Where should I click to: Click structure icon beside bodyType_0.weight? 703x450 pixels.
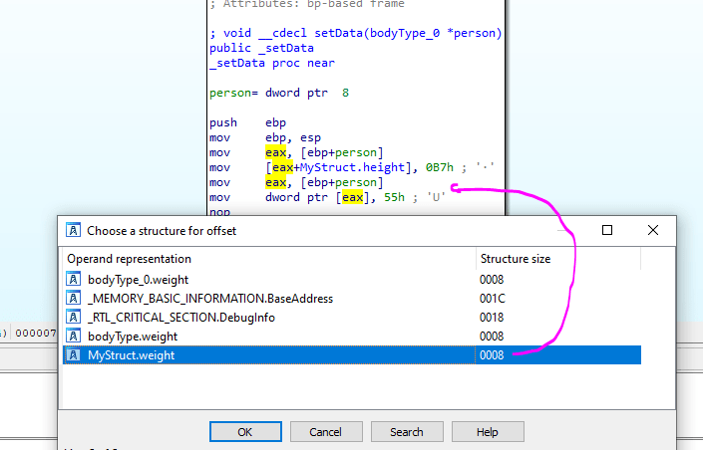coord(74,279)
